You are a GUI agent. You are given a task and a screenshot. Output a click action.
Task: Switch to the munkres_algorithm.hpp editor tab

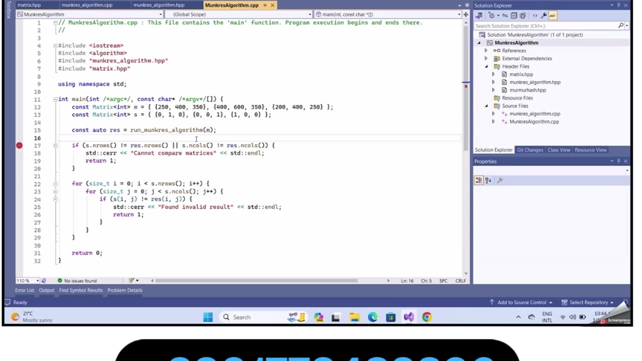[158, 5]
